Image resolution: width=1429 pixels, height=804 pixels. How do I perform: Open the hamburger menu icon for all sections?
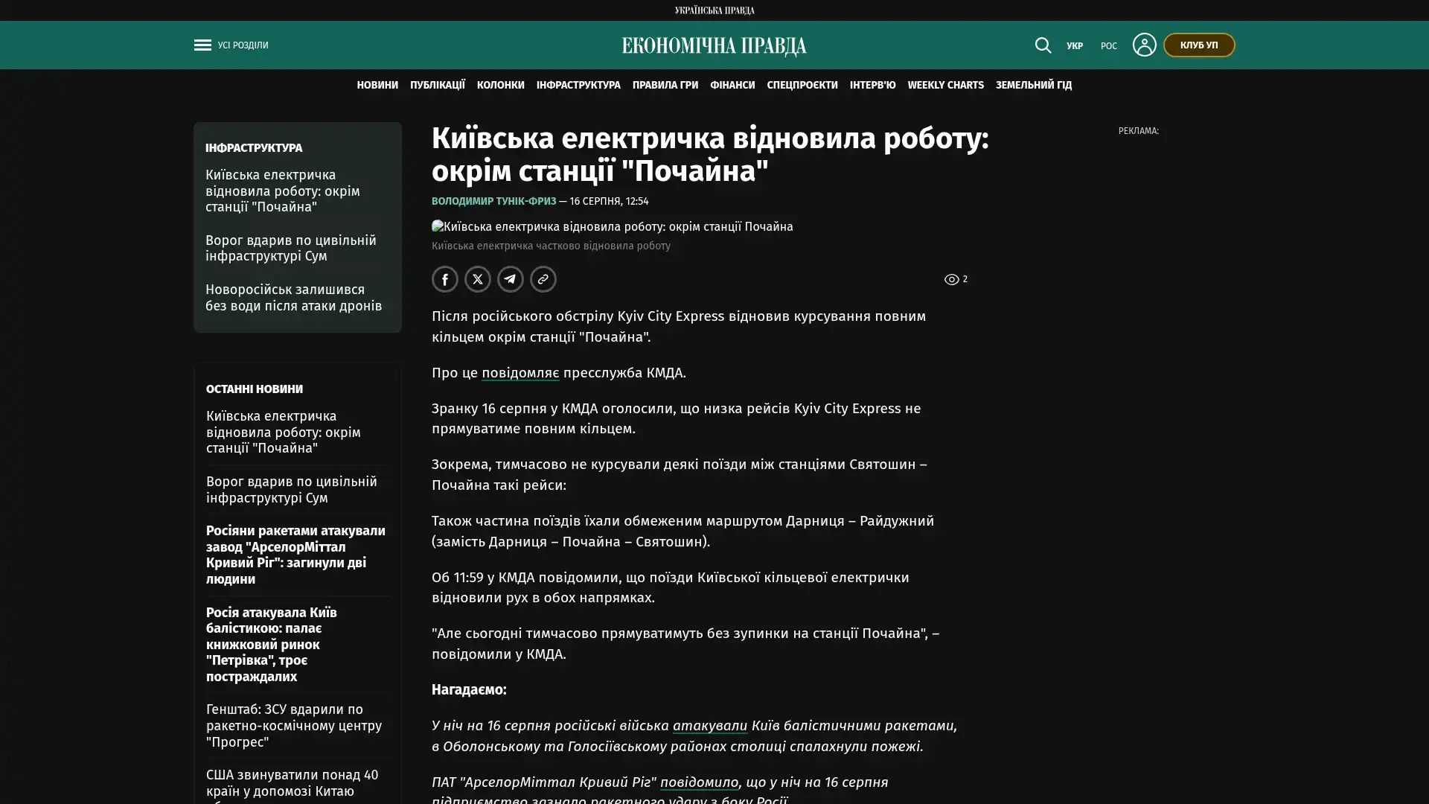pyautogui.click(x=202, y=45)
